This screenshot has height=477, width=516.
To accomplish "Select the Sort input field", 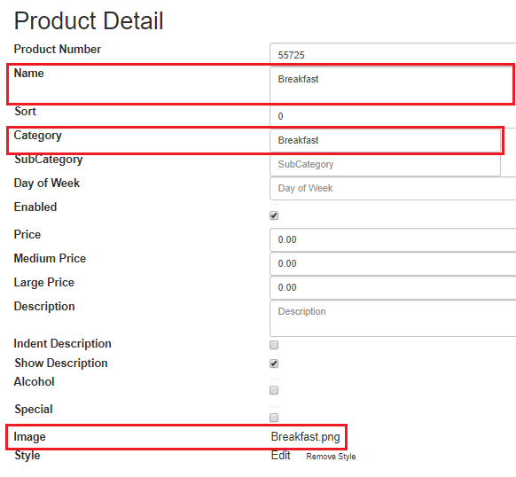I will tap(393, 116).
